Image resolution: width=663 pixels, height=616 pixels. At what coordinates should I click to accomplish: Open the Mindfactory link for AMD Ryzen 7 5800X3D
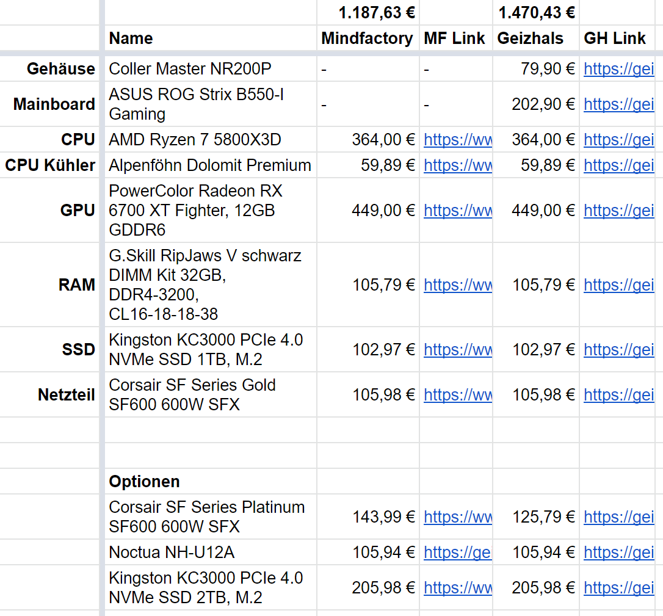point(457,140)
